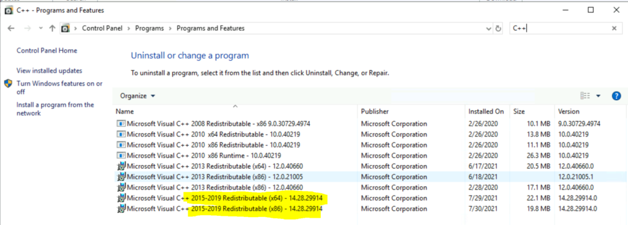
Task: Select Visual C++ 2010 x86 Redistributable row
Action: 370,145
